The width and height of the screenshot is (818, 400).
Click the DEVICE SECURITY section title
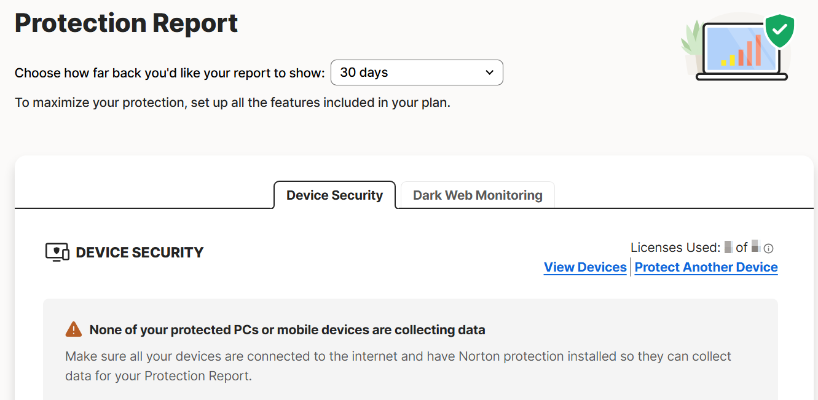pyautogui.click(x=140, y=253)
